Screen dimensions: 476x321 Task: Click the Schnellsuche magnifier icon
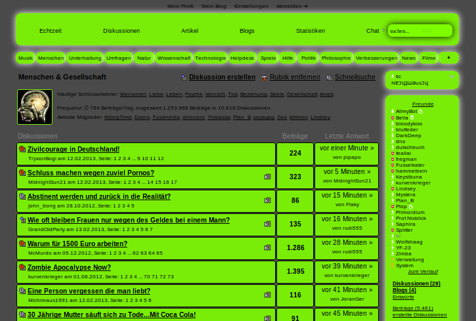coord(330,77)
